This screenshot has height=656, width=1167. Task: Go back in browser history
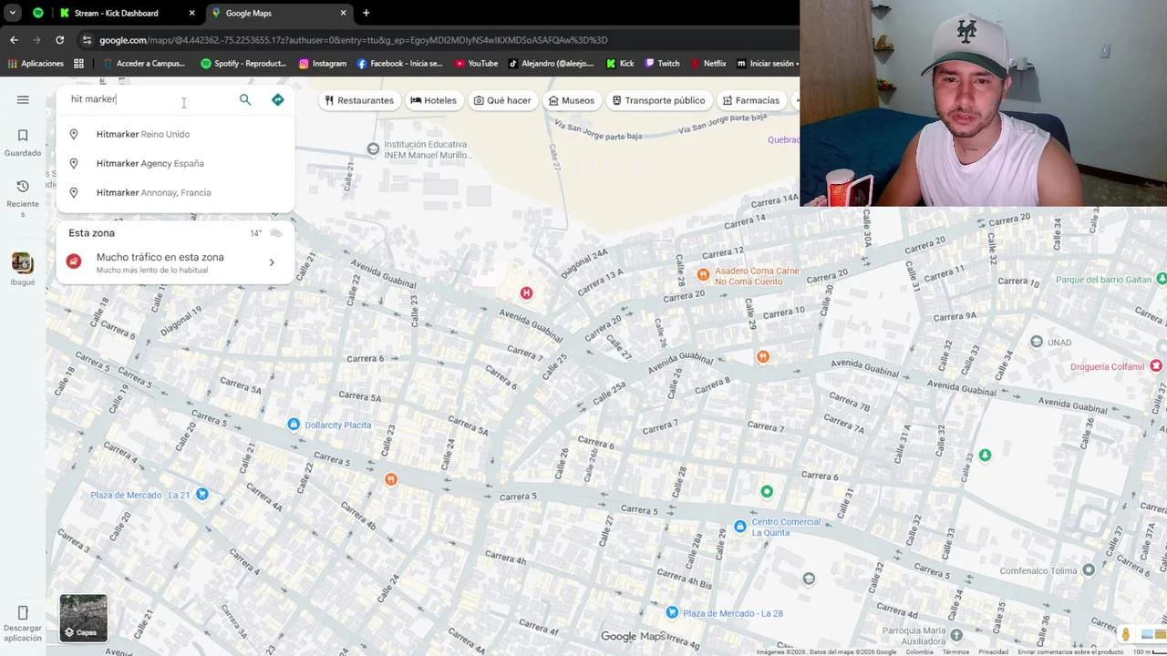click(14, 40)
